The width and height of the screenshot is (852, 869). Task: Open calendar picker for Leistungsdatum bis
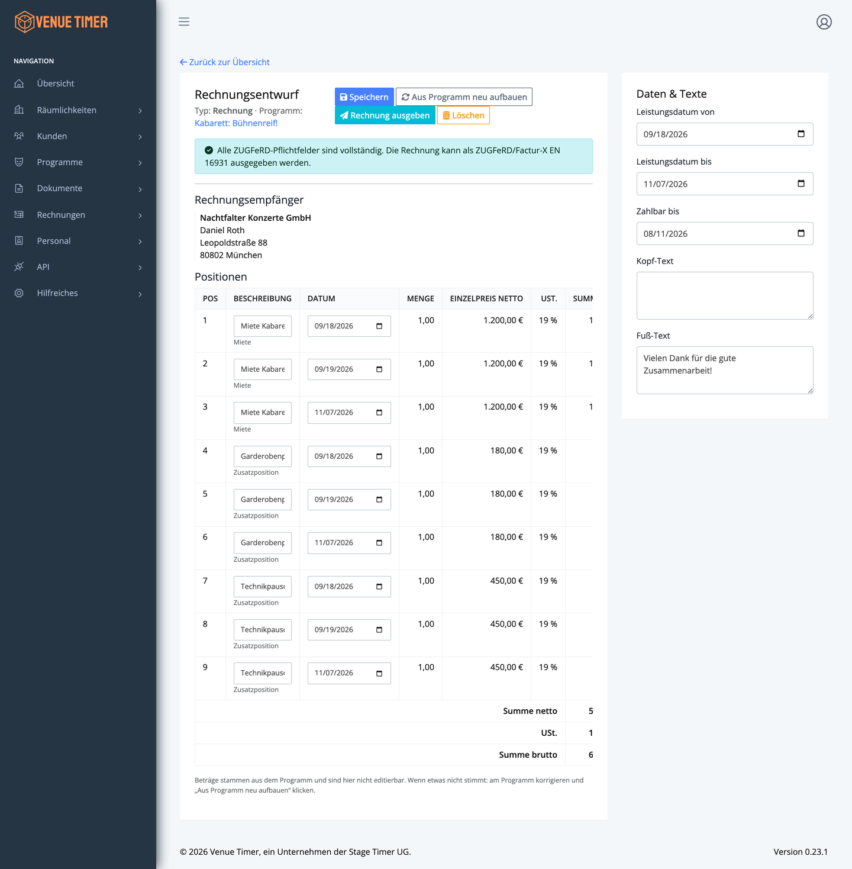click(801, 184)
